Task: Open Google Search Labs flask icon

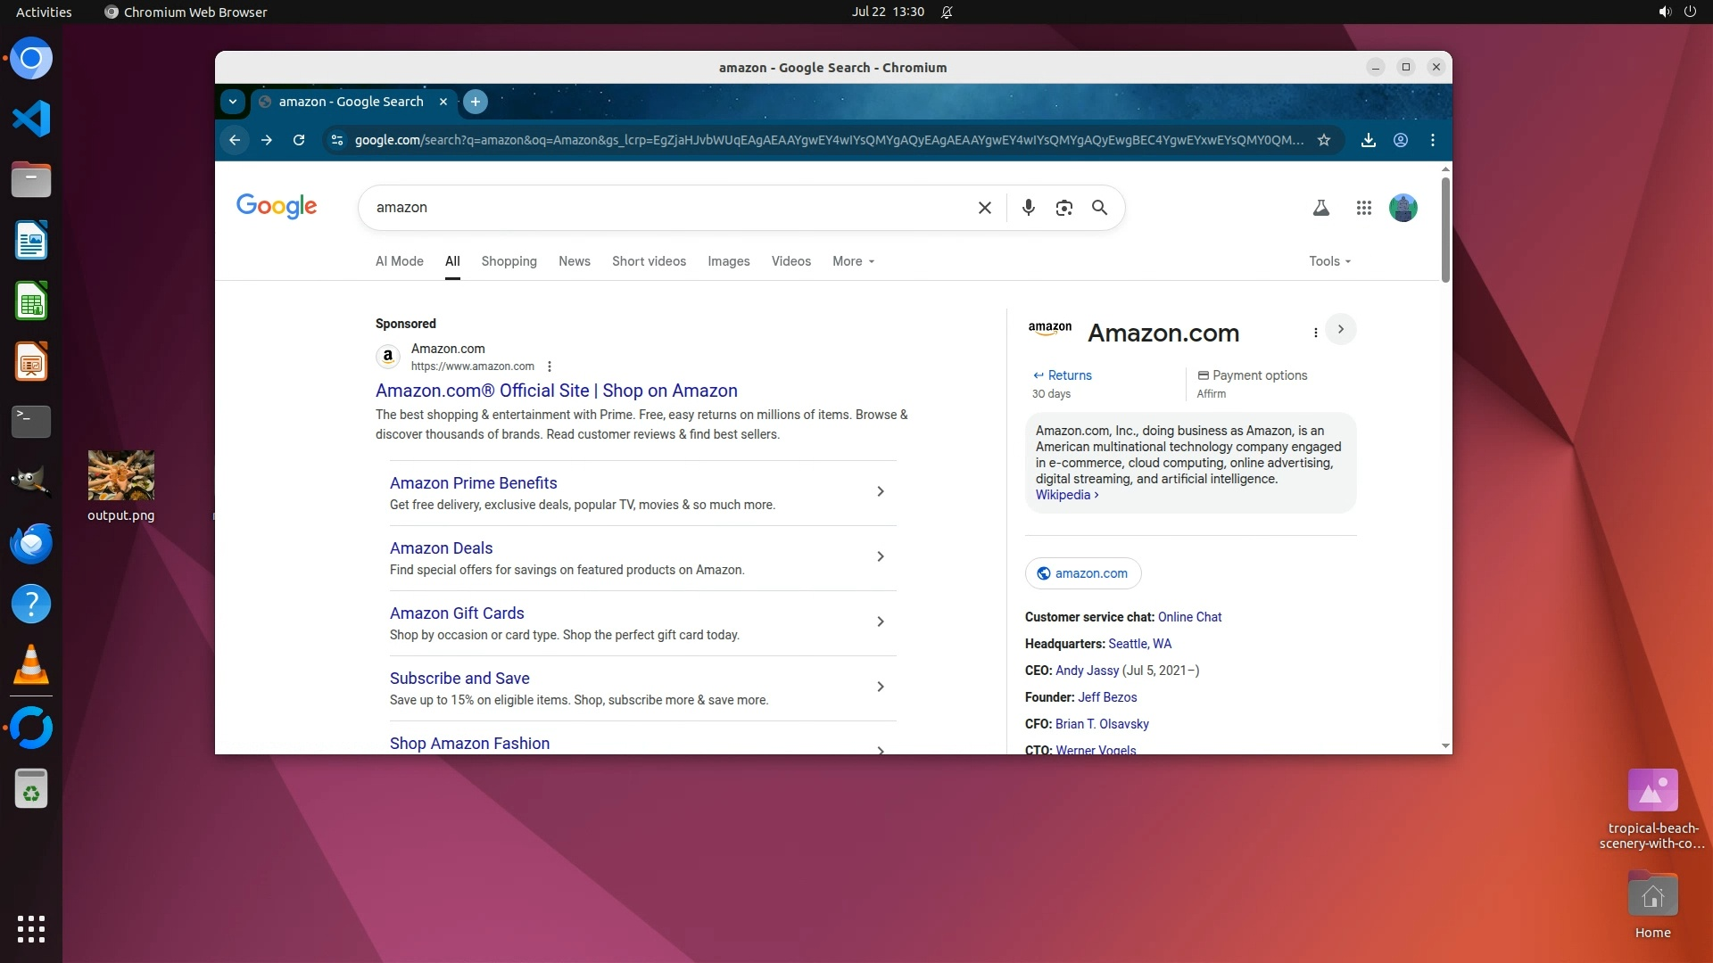Action: pyautogui.click(x=1320, y=208)
